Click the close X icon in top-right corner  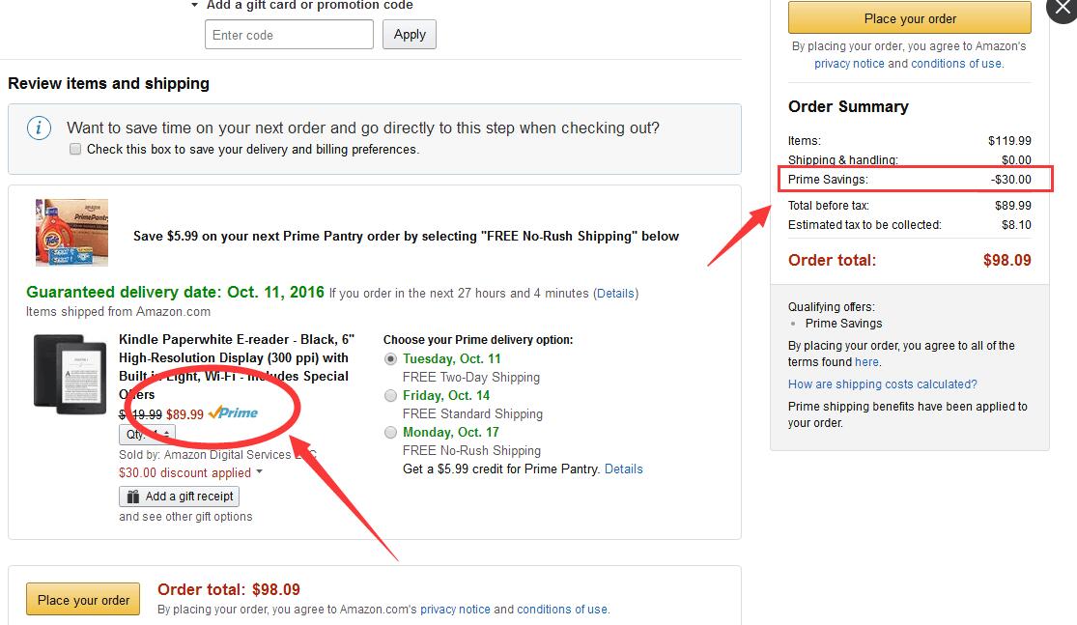tap(1063, 14)
